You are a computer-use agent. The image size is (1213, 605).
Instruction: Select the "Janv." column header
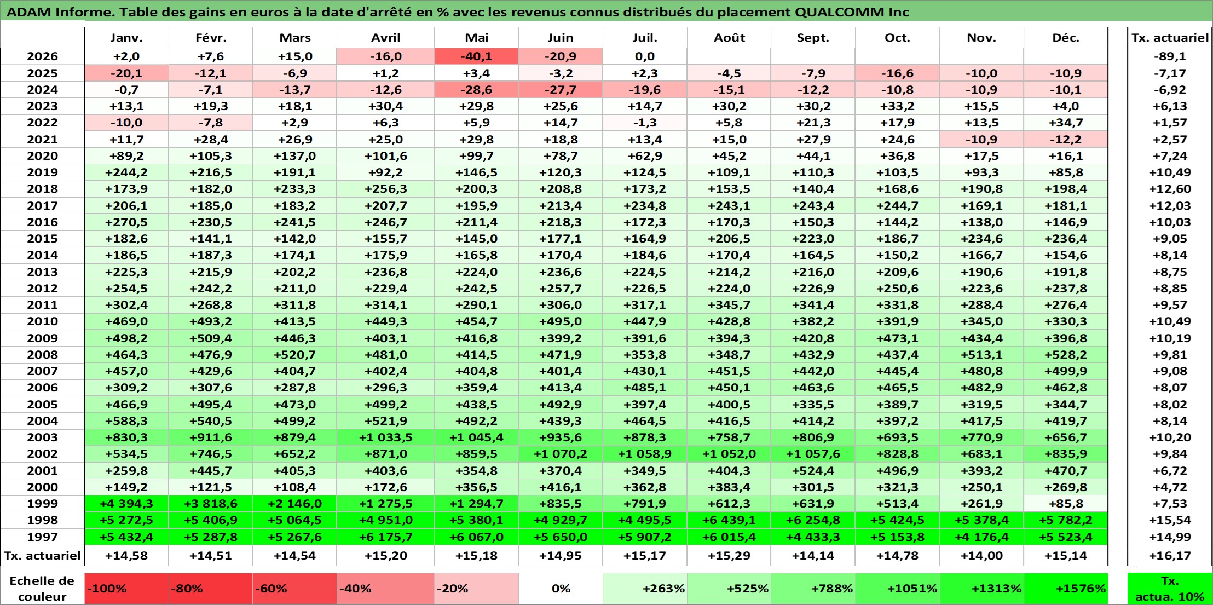click(126, 38)
